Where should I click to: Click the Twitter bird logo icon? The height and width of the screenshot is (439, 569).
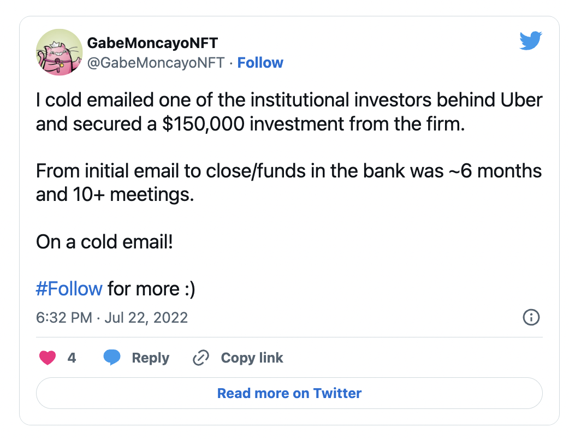pyautogui.click(x=531, y=40)
